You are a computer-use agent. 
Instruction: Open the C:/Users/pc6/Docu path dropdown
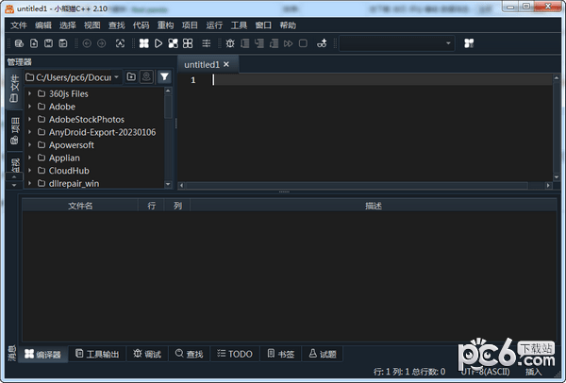click(x=73, y=77)
